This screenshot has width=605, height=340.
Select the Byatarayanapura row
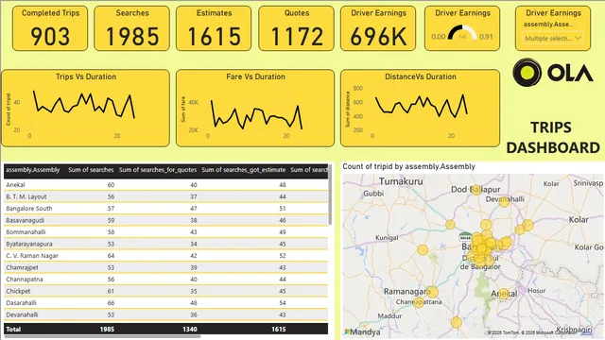(x=166, y=244)
